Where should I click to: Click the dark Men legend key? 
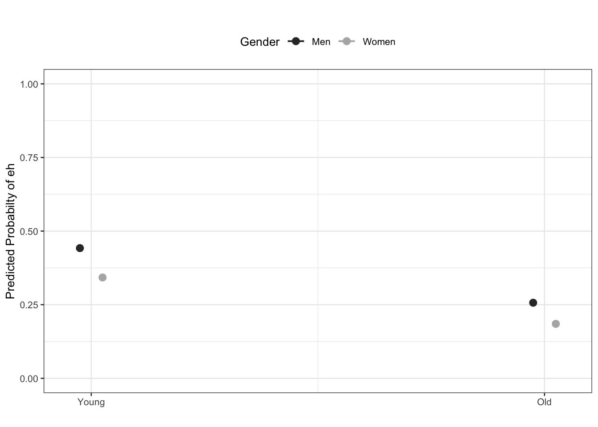pyautogui.click(x=296, y=41)
